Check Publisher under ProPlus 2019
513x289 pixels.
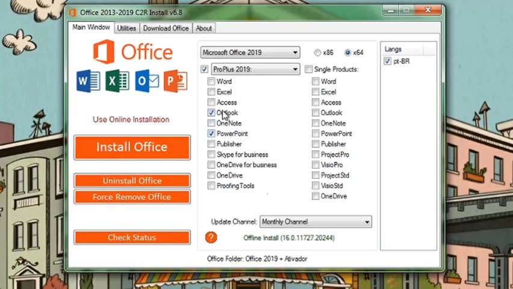211,144
